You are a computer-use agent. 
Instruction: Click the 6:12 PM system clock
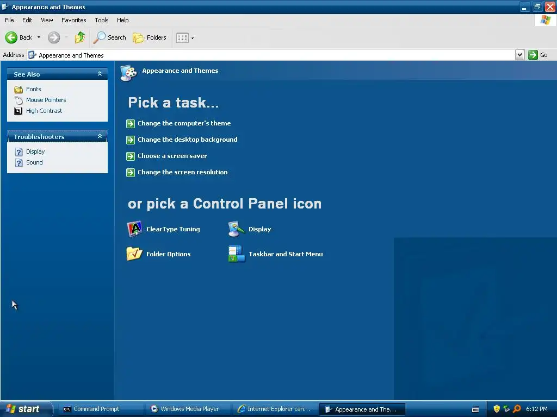click(537, 409)
